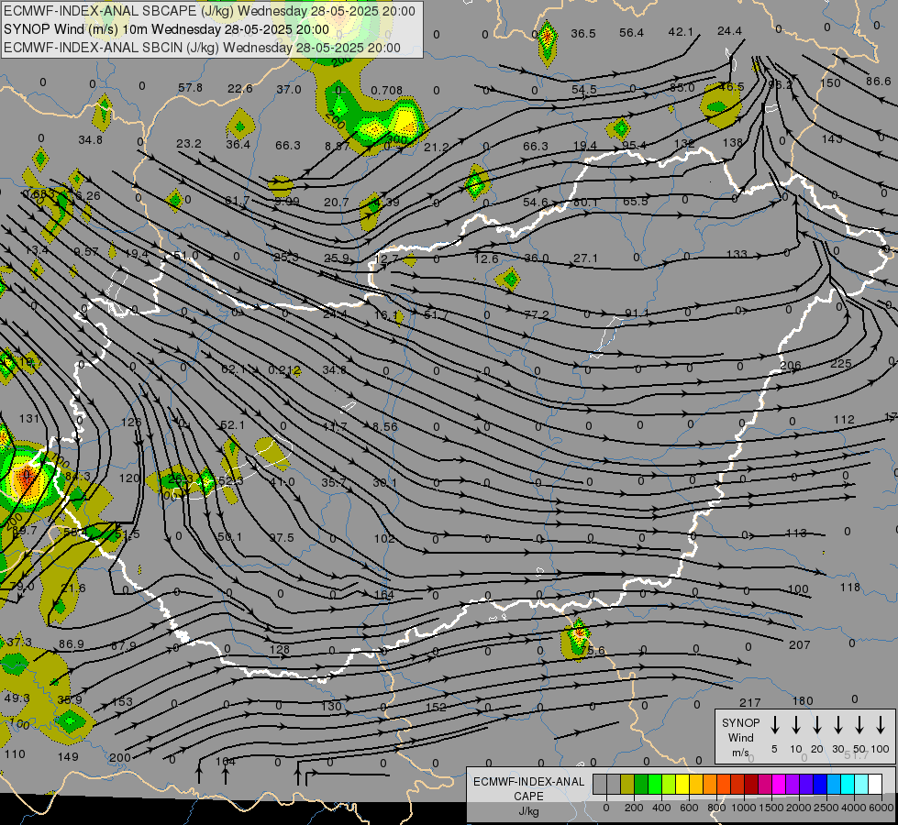Click the 118 value on the map
Viewport: 898px width, 825px height.
[850, 588]
